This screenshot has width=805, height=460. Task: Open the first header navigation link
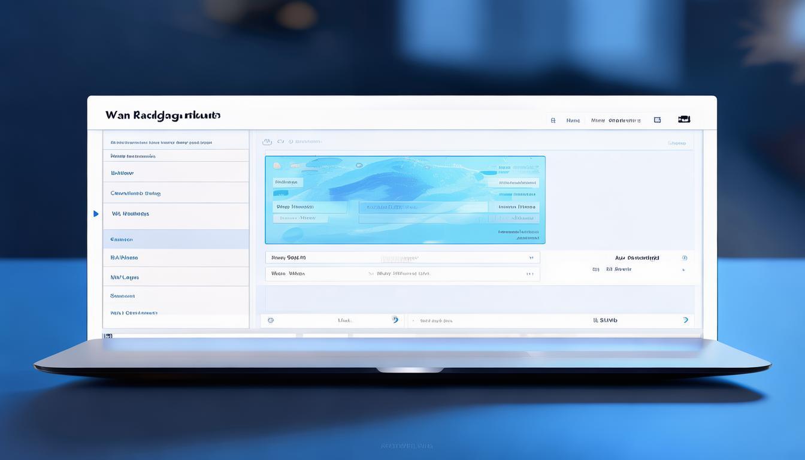(573, 120)
